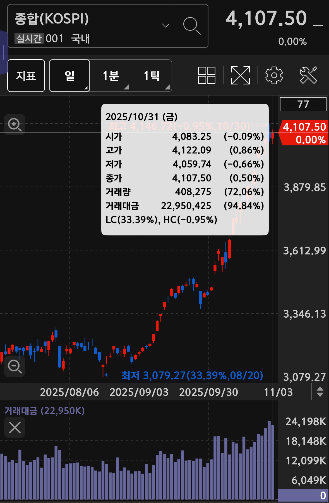Select the 1틱 tick interval tab

(152, 75)
